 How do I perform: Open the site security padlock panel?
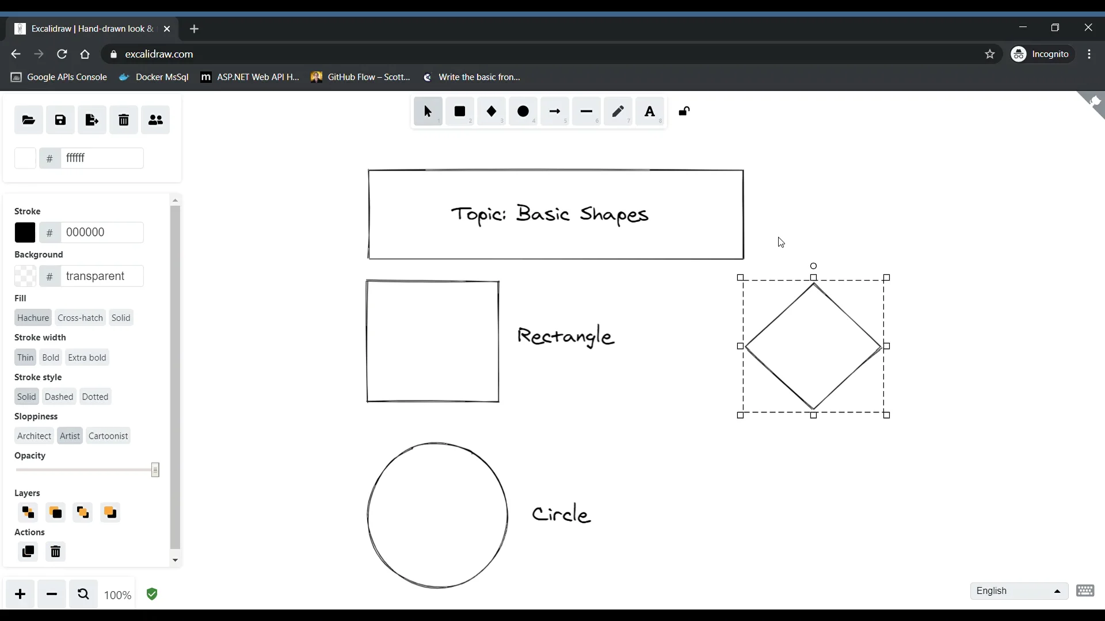click(113, 54)
